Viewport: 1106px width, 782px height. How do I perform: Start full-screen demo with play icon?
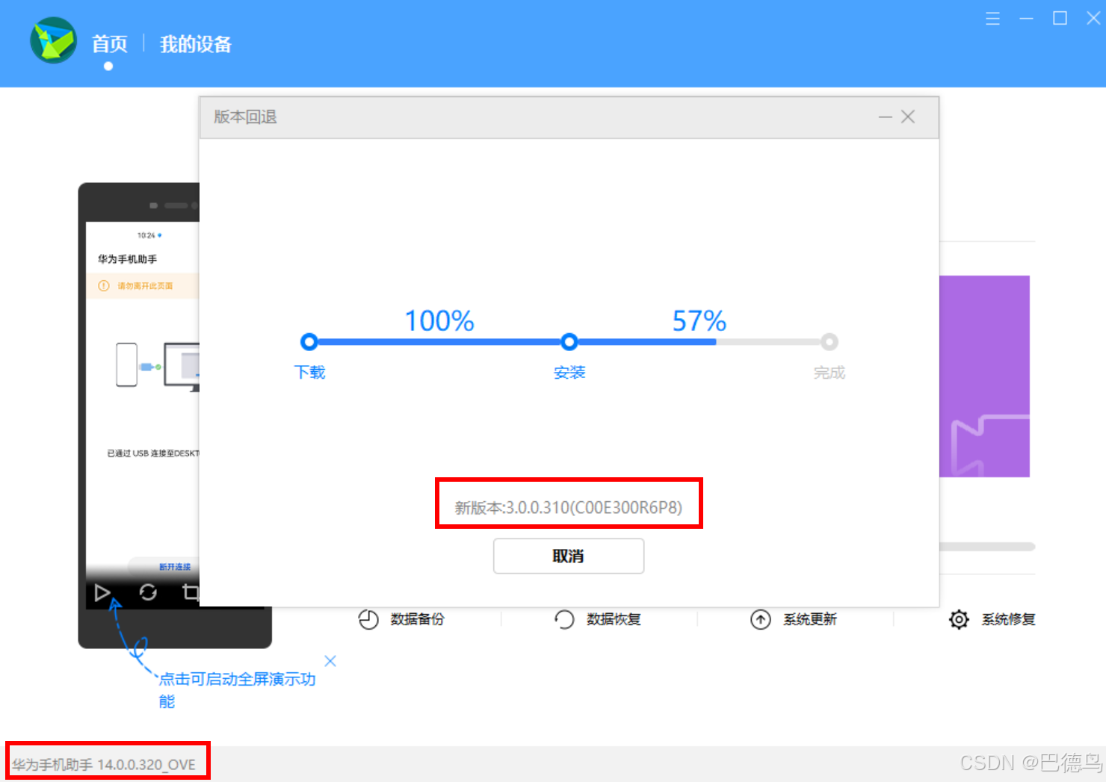click(x=102, y=593)
